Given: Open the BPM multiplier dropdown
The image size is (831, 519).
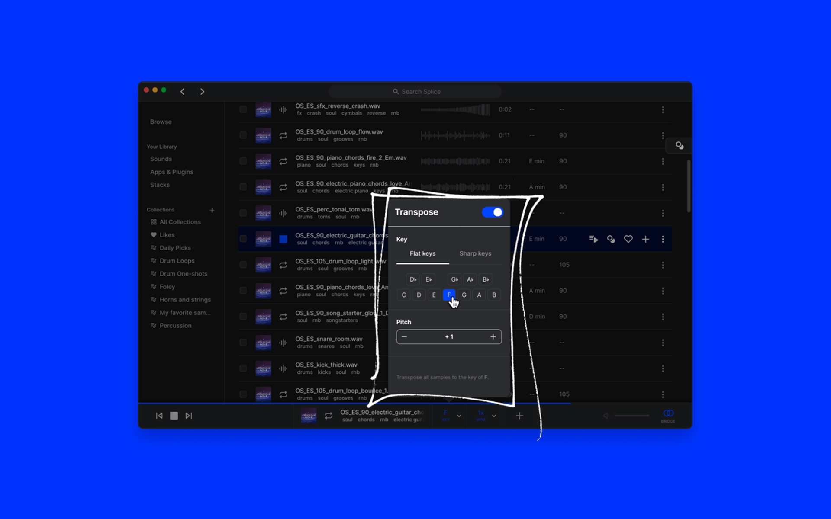Looking at the screenshot, I should pos(494,416).
